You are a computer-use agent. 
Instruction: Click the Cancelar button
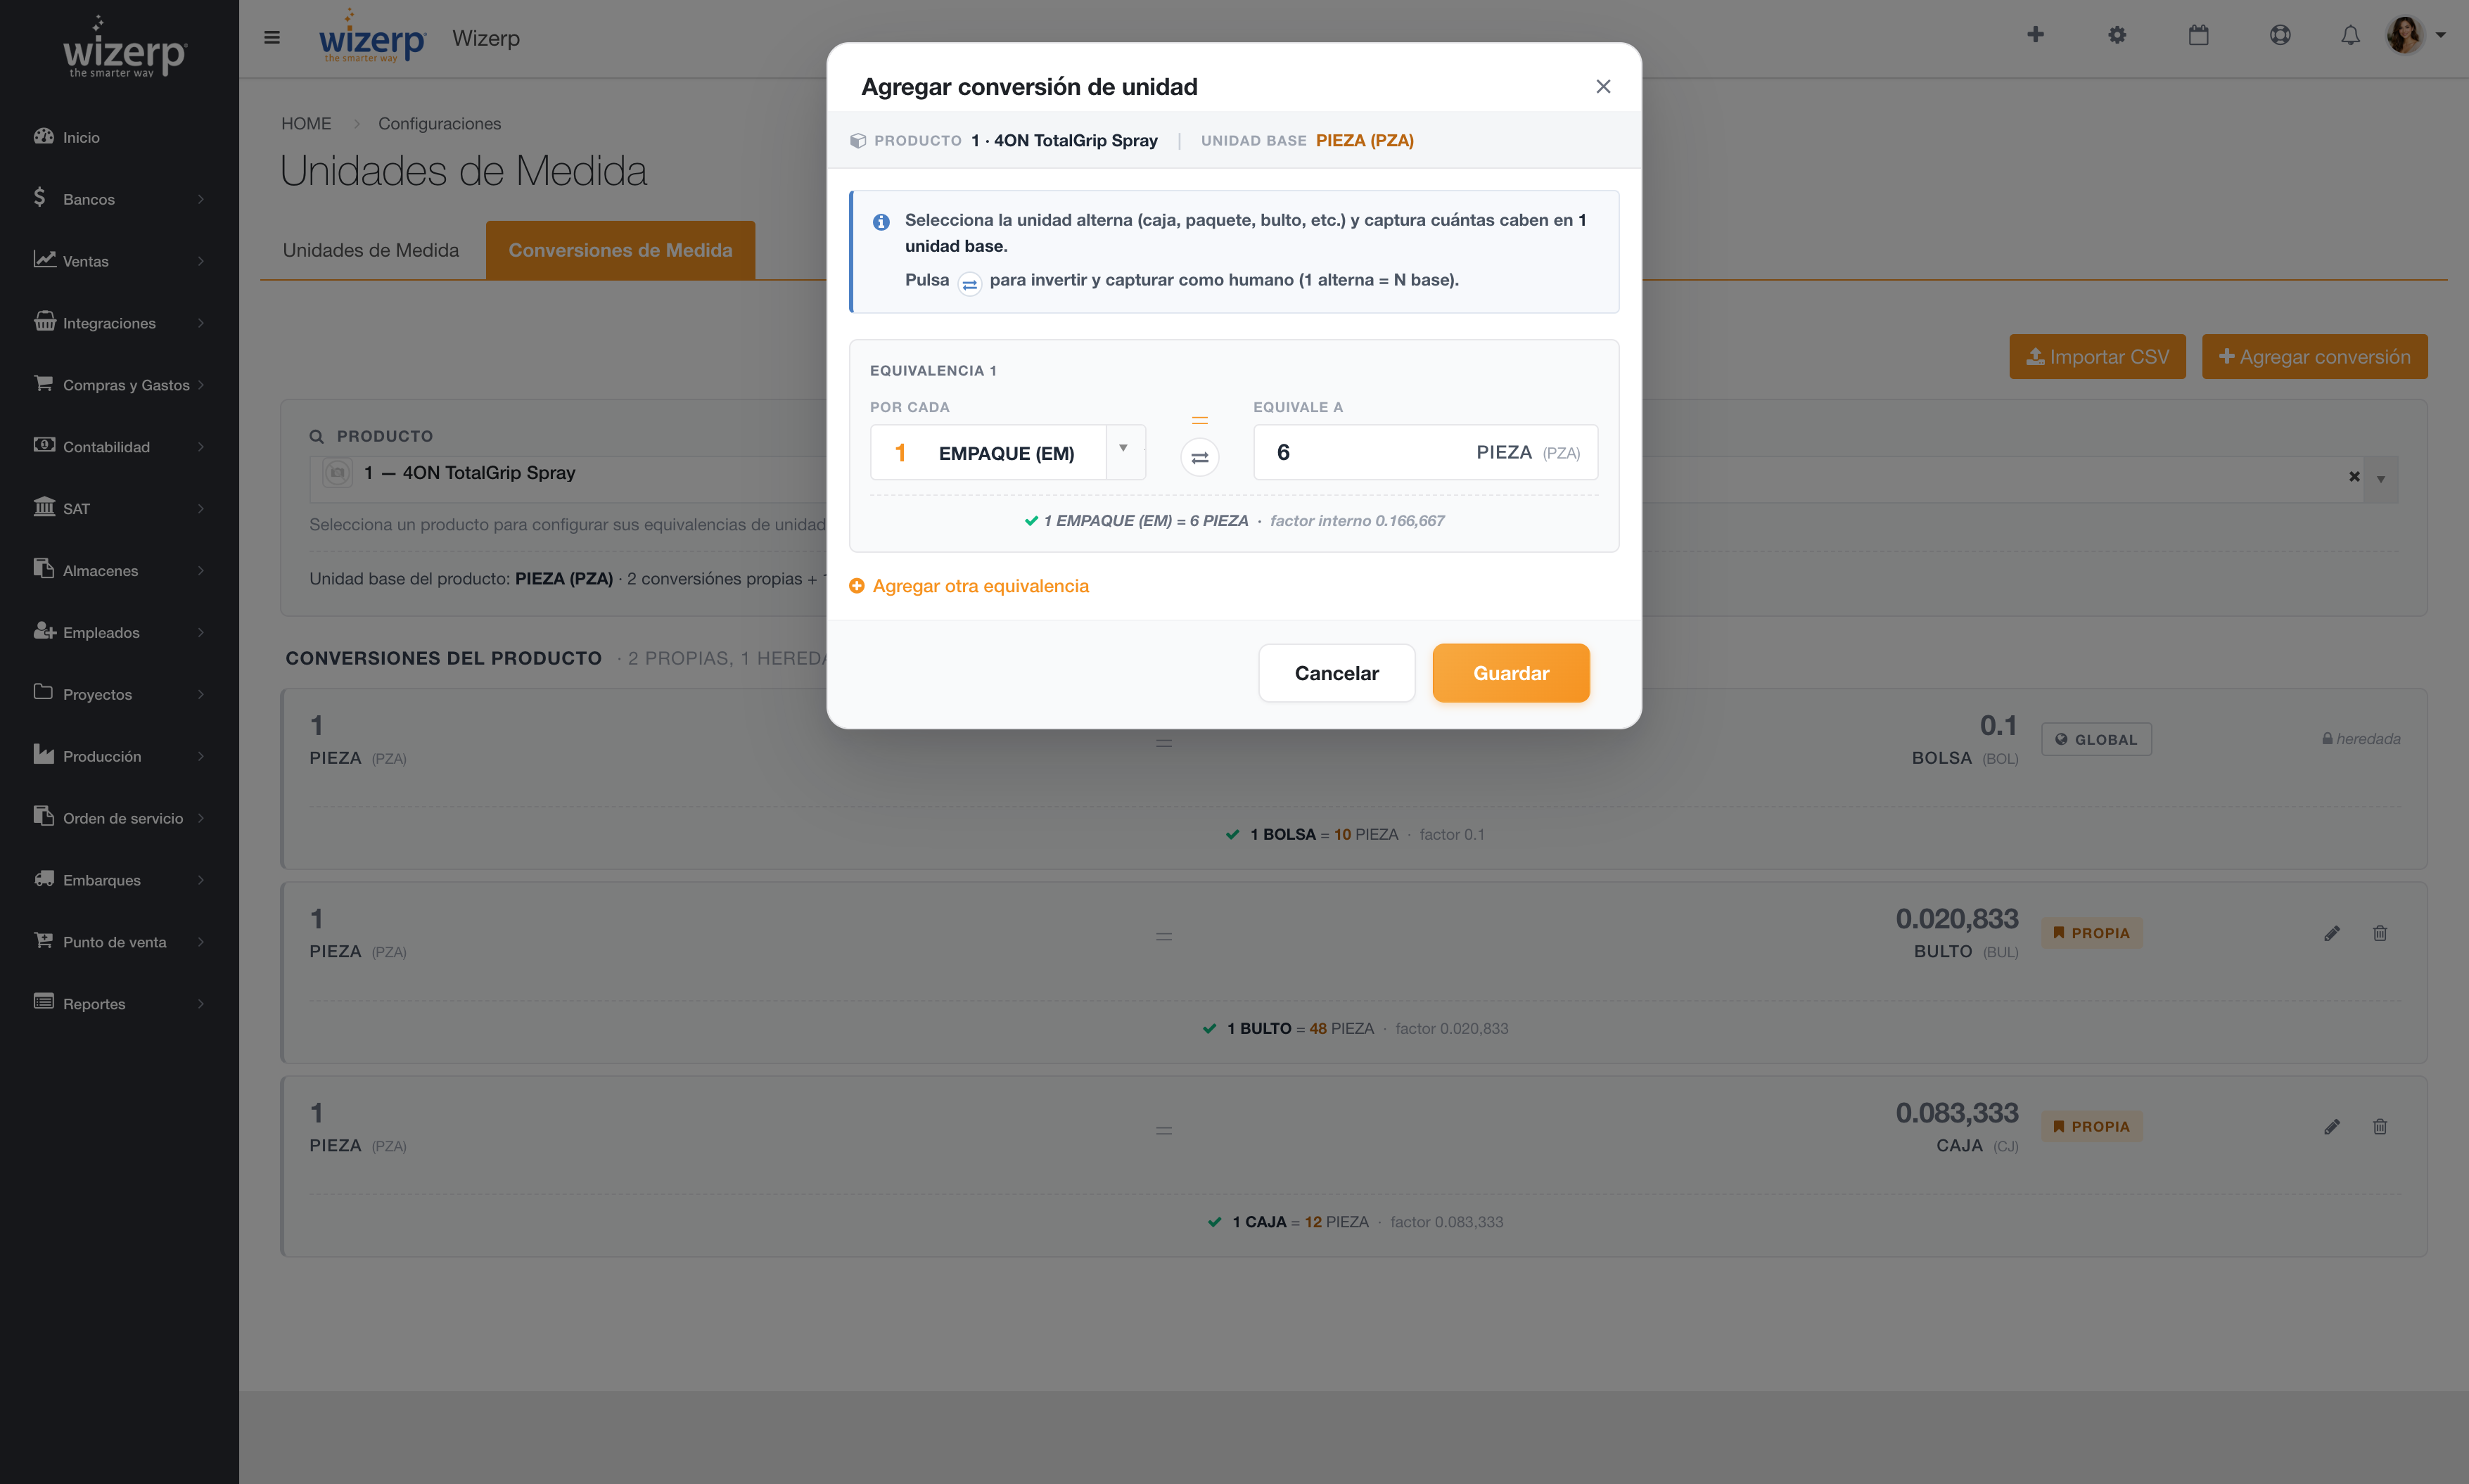1336,673
